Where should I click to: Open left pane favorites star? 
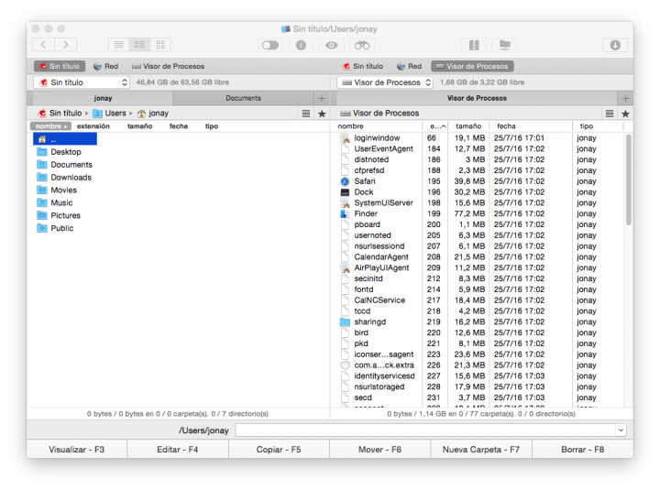click(322, 114)
